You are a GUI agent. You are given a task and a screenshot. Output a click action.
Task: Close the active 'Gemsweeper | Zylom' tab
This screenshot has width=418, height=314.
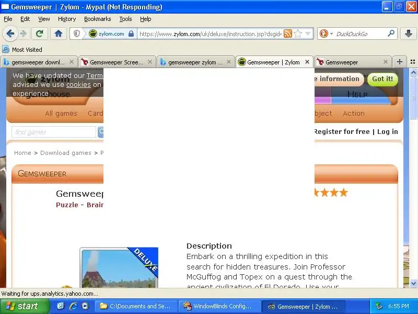(307, 62)
